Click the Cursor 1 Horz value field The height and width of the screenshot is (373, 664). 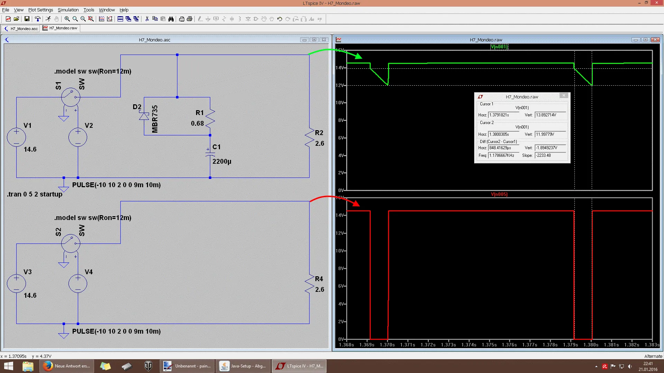click(503, 115)
